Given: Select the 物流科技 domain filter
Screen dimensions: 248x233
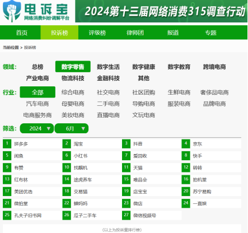Looking at the screenshot, I should coord(73,78).
